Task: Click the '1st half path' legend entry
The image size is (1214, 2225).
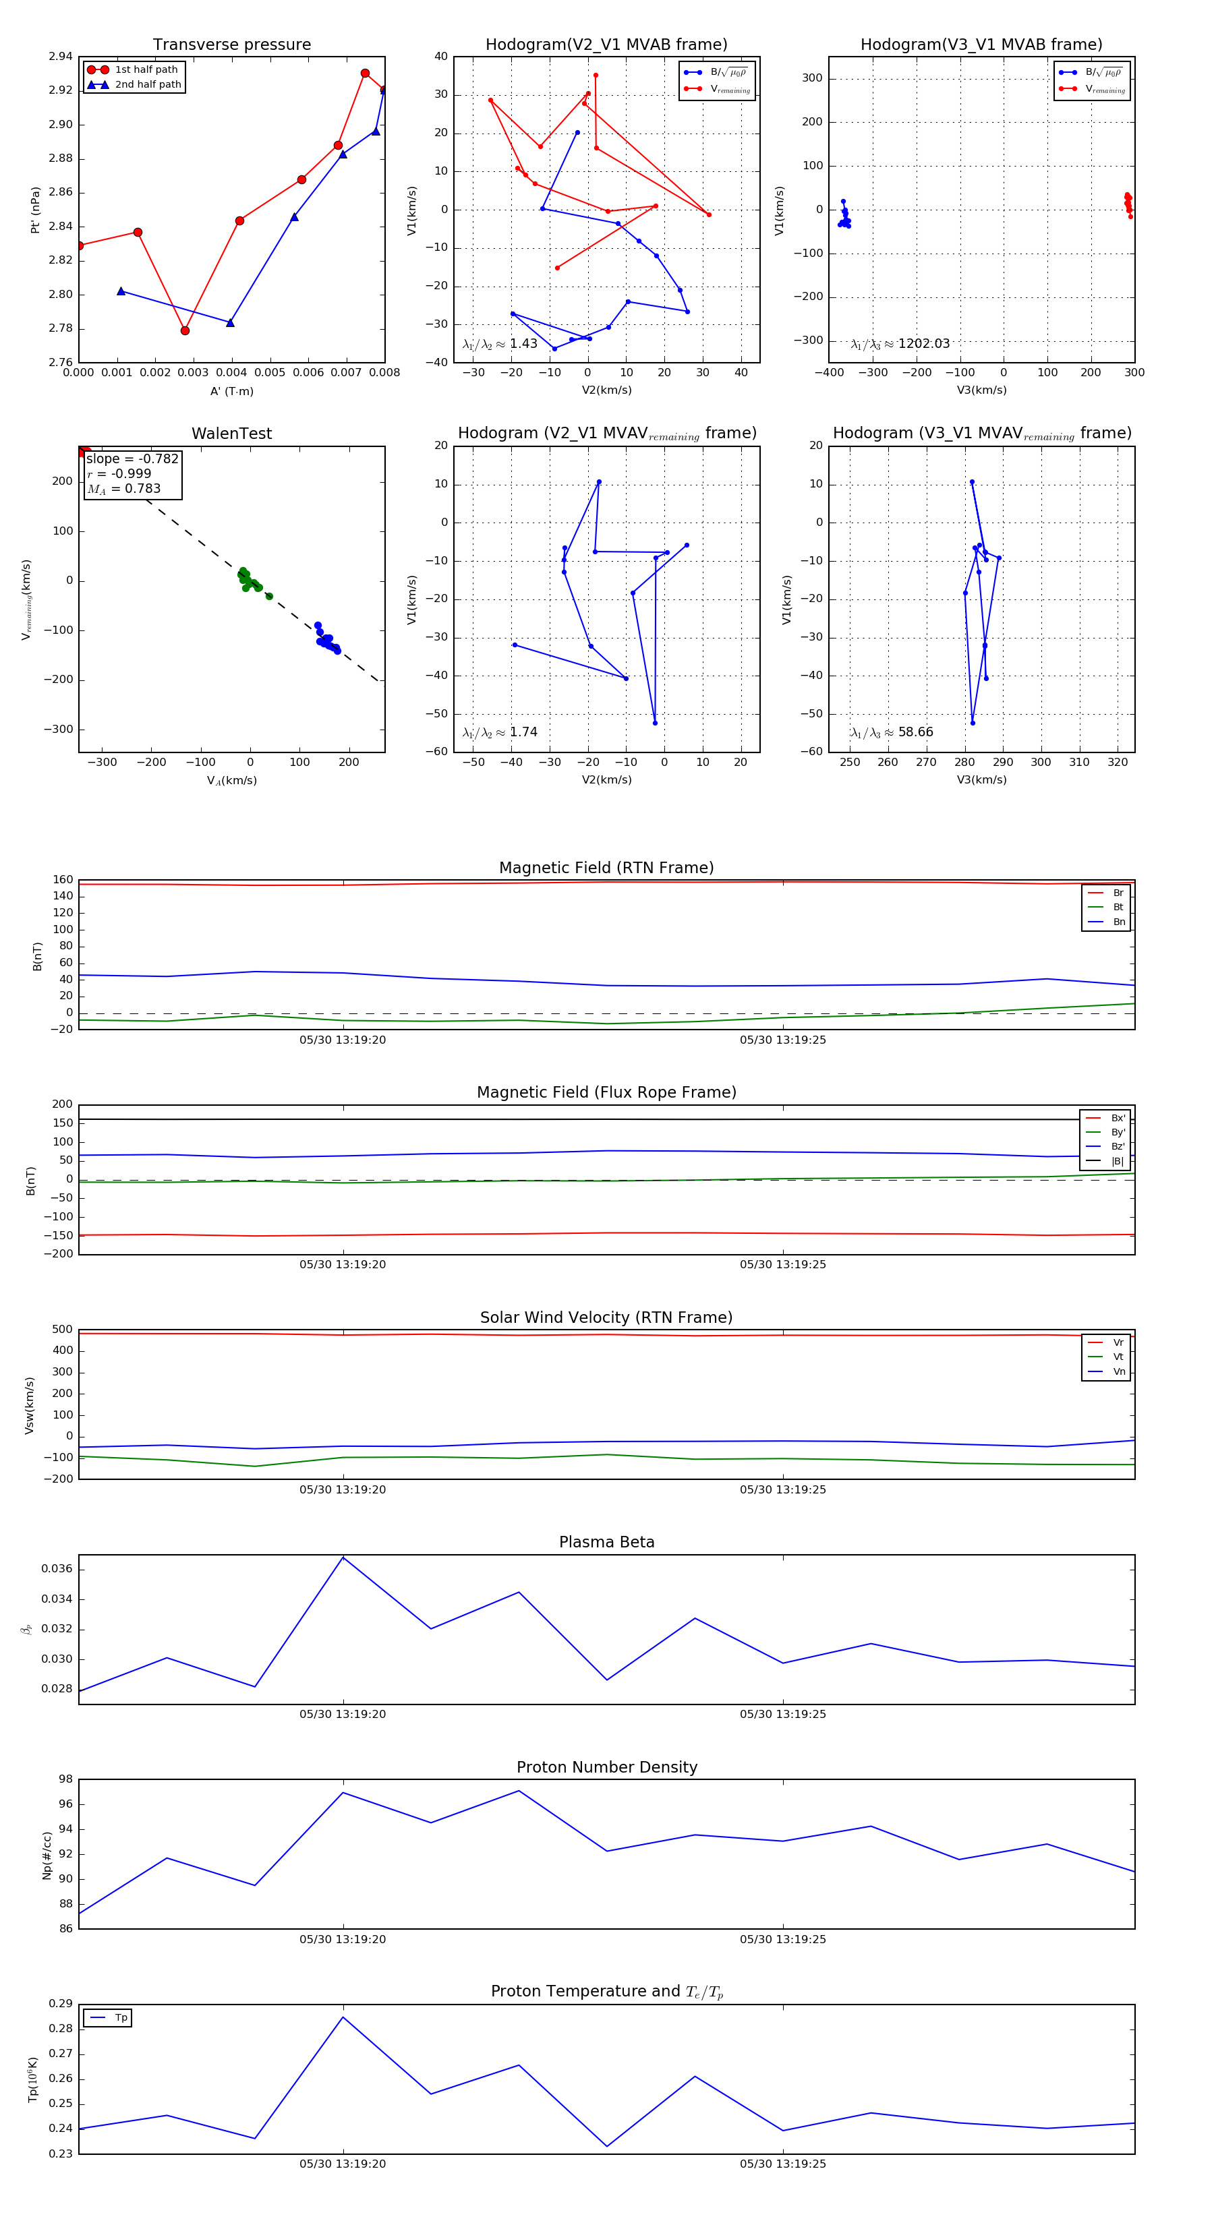Action: pos(134,70)
